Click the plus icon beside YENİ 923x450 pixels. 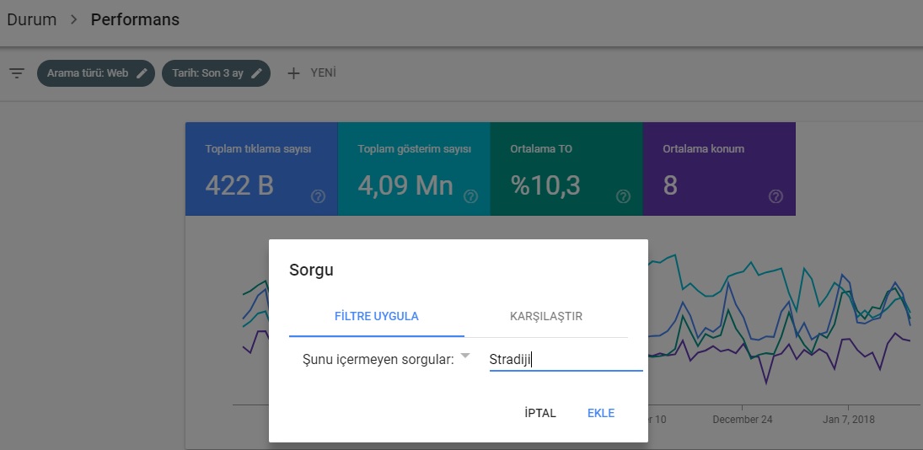pyautogui.click(x=293, y=73)
